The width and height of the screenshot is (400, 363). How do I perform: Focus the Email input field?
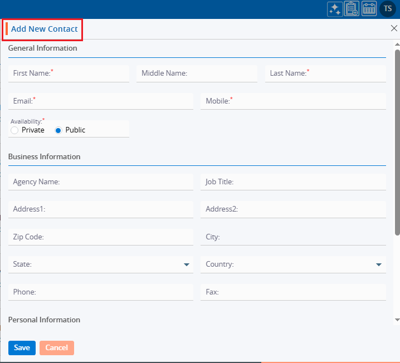pos(101,101)
